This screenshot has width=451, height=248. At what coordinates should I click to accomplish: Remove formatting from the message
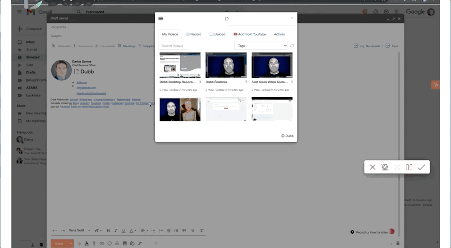point(202,230)
